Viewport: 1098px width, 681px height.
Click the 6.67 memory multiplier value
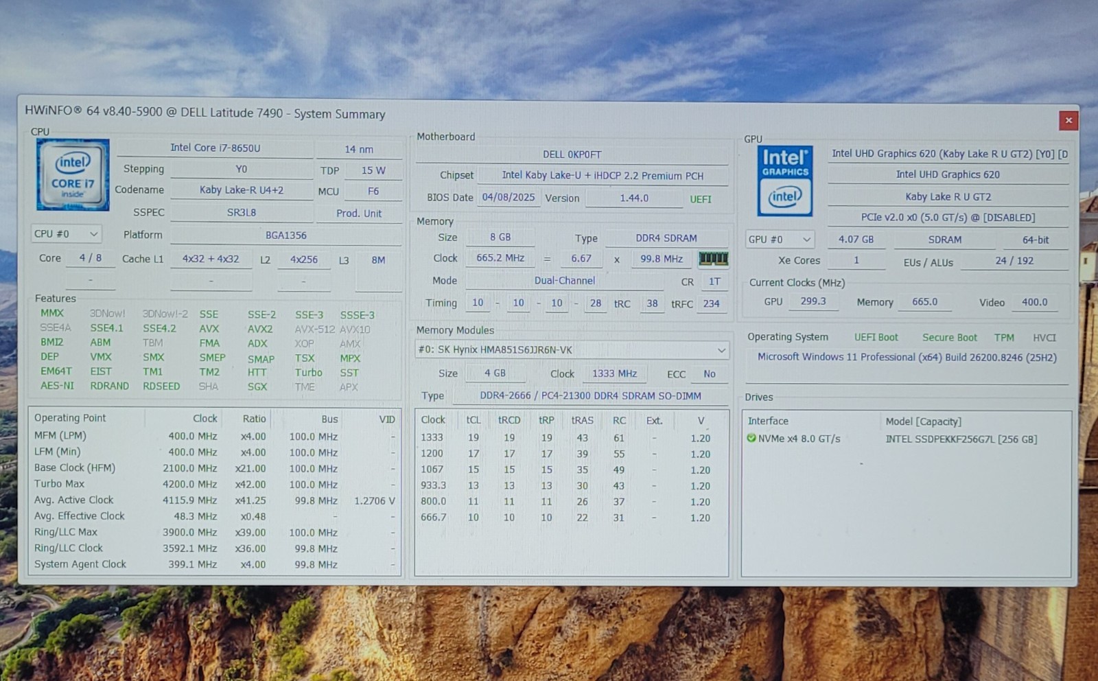click(581, 259)
